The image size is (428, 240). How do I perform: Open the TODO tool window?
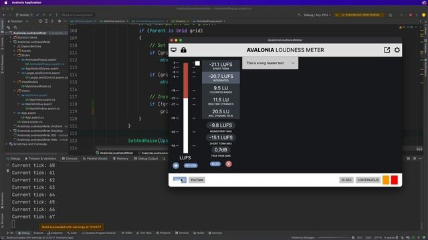click(x=127, y=233)
